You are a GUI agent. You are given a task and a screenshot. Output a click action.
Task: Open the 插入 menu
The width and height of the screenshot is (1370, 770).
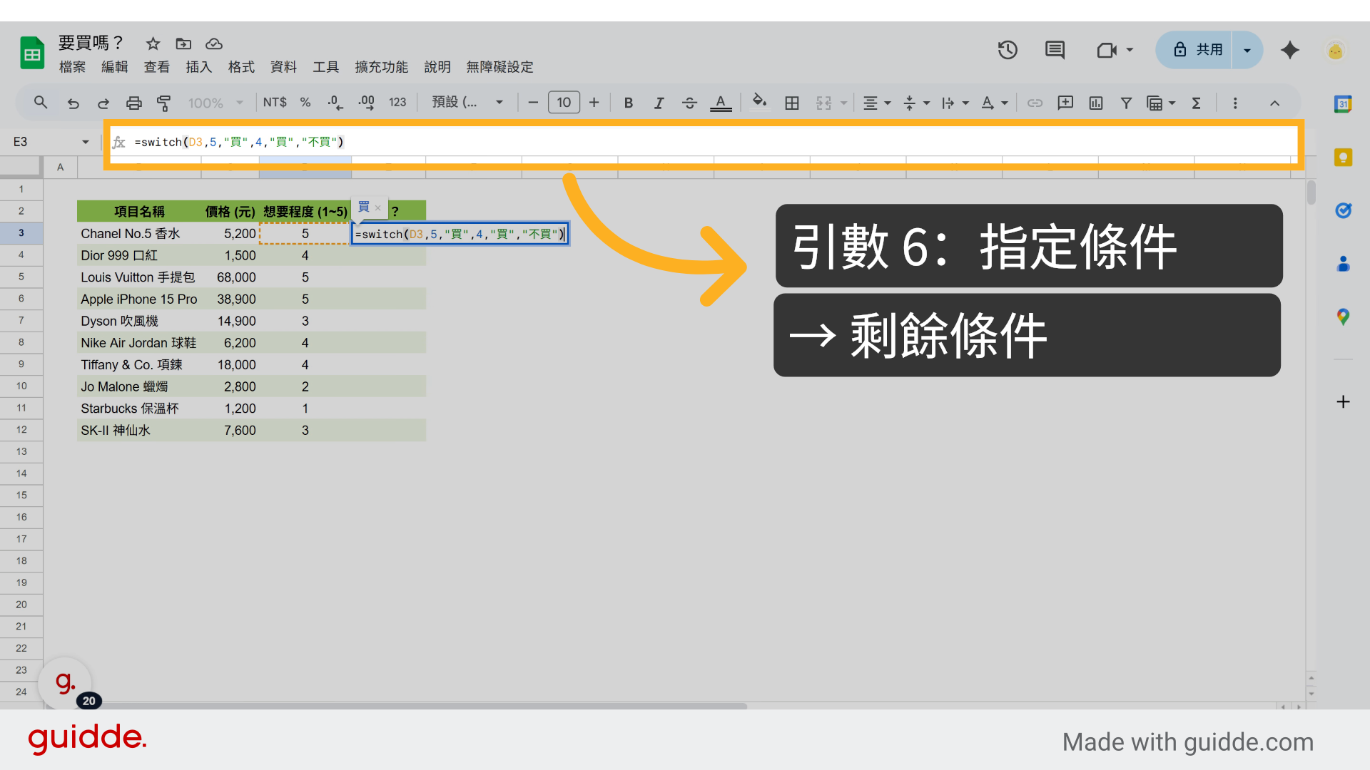click(198, 67)
